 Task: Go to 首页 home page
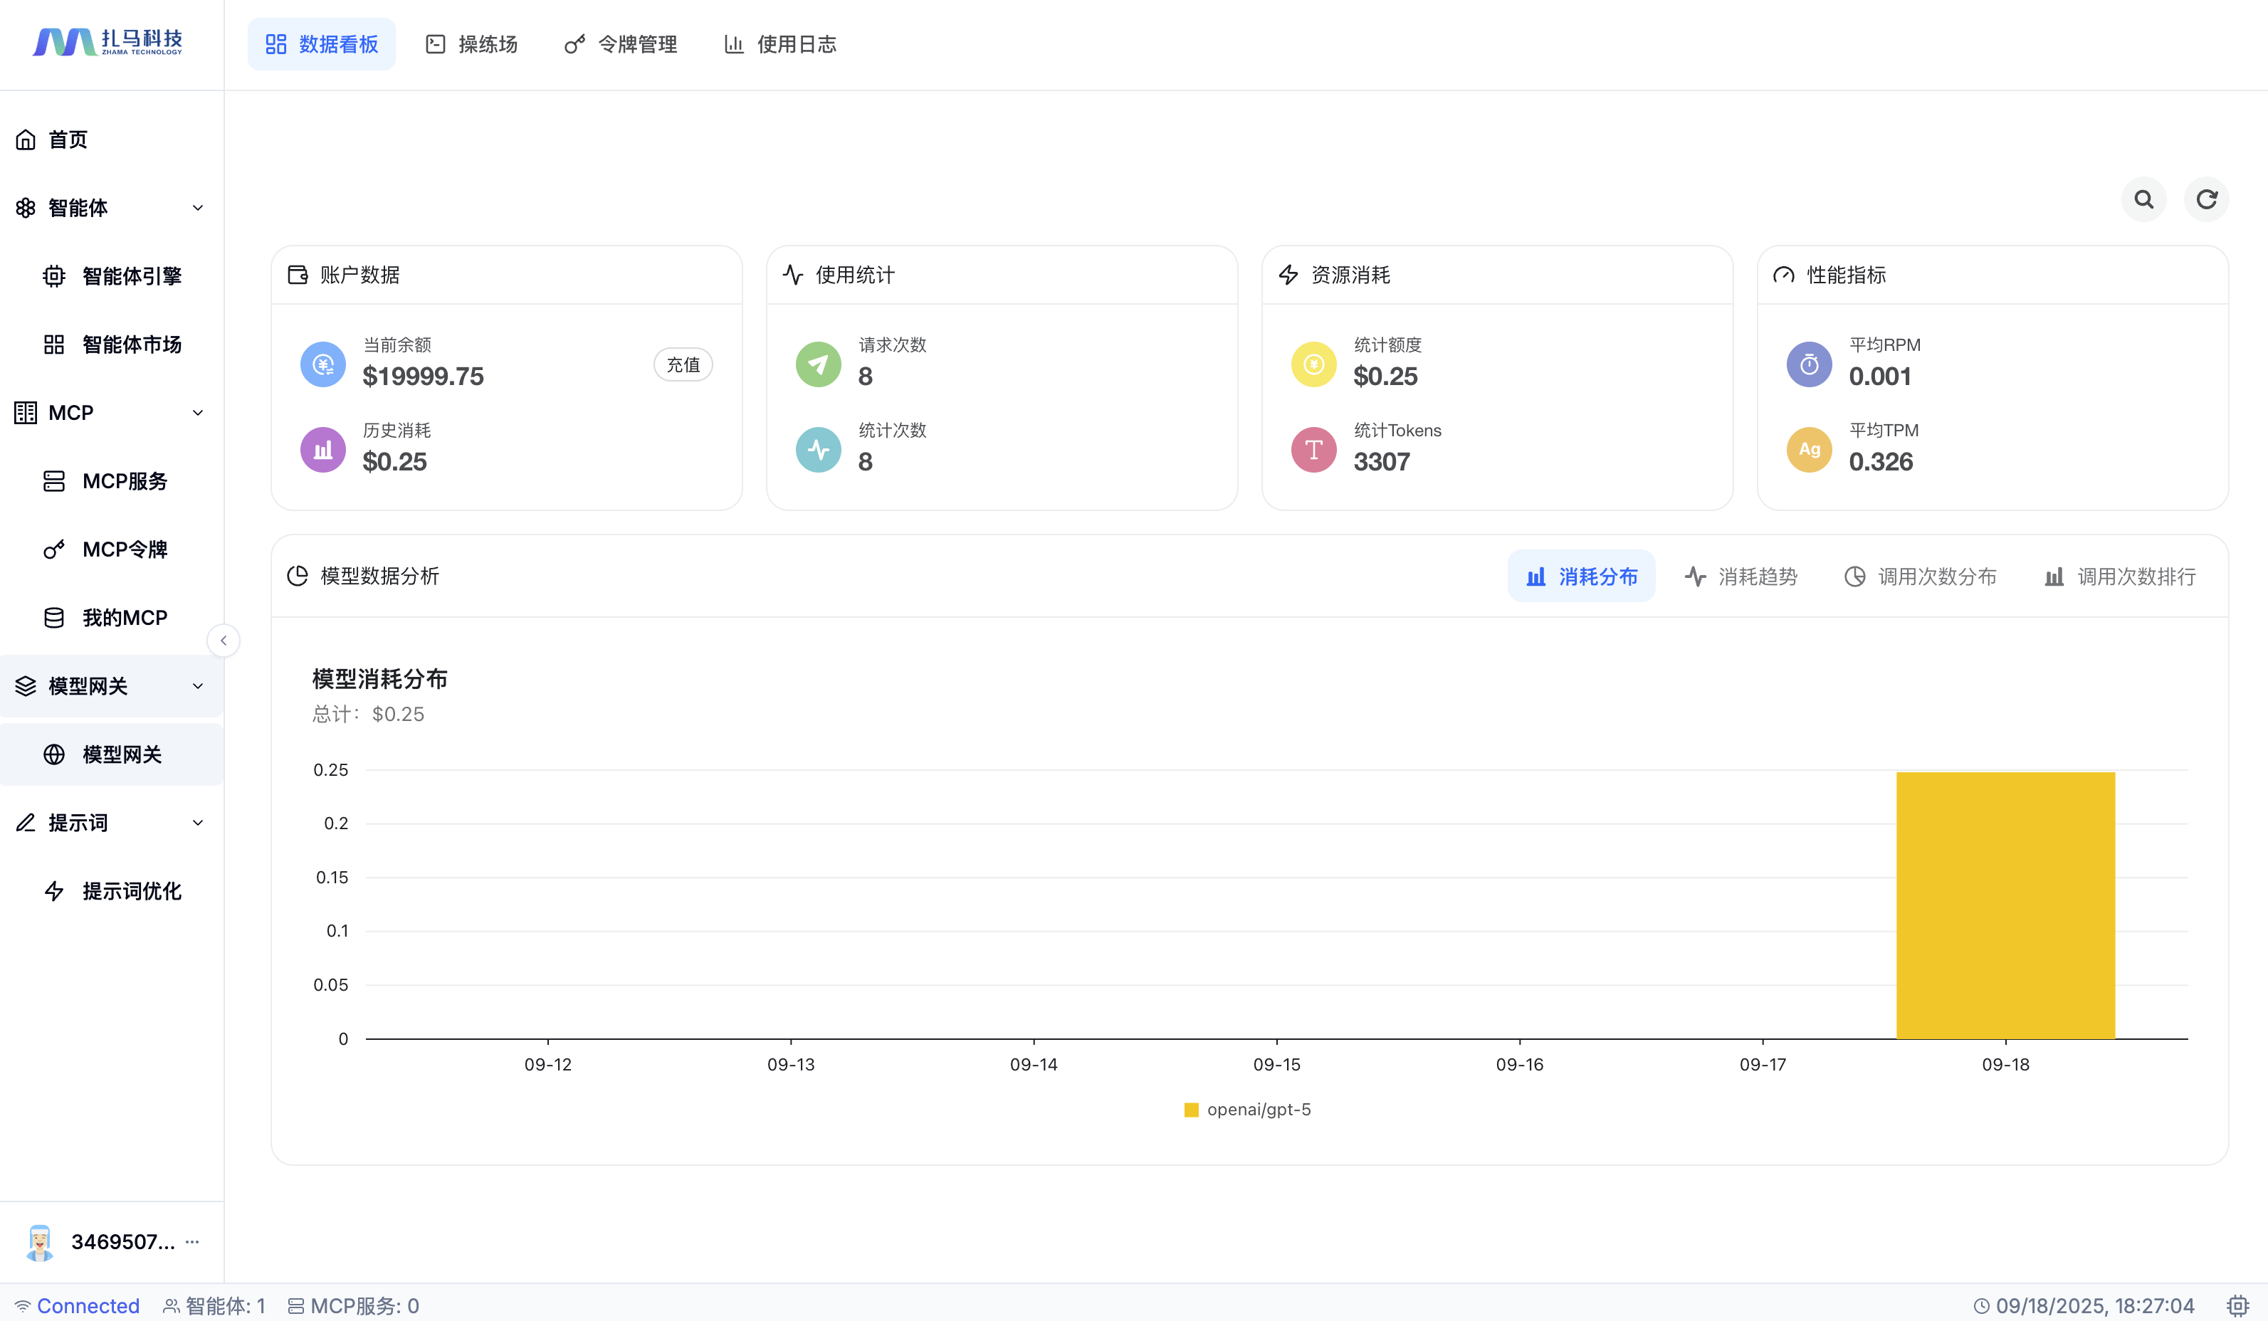click(68, 140)
